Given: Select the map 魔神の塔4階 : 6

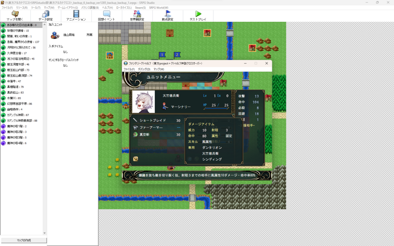Looking at the screenshot, I should [22, 143].
